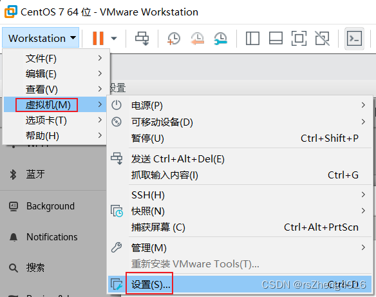This screenshot has width=376, height=297.
Task: Select 发送 Ctrl+Alt+Del(E) menu entry
Action: (240, 159)
